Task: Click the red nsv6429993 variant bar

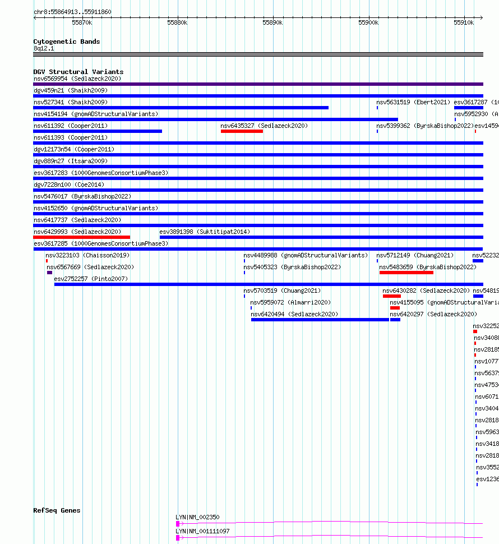Action: pyautogui.click(x=81, y=237)
